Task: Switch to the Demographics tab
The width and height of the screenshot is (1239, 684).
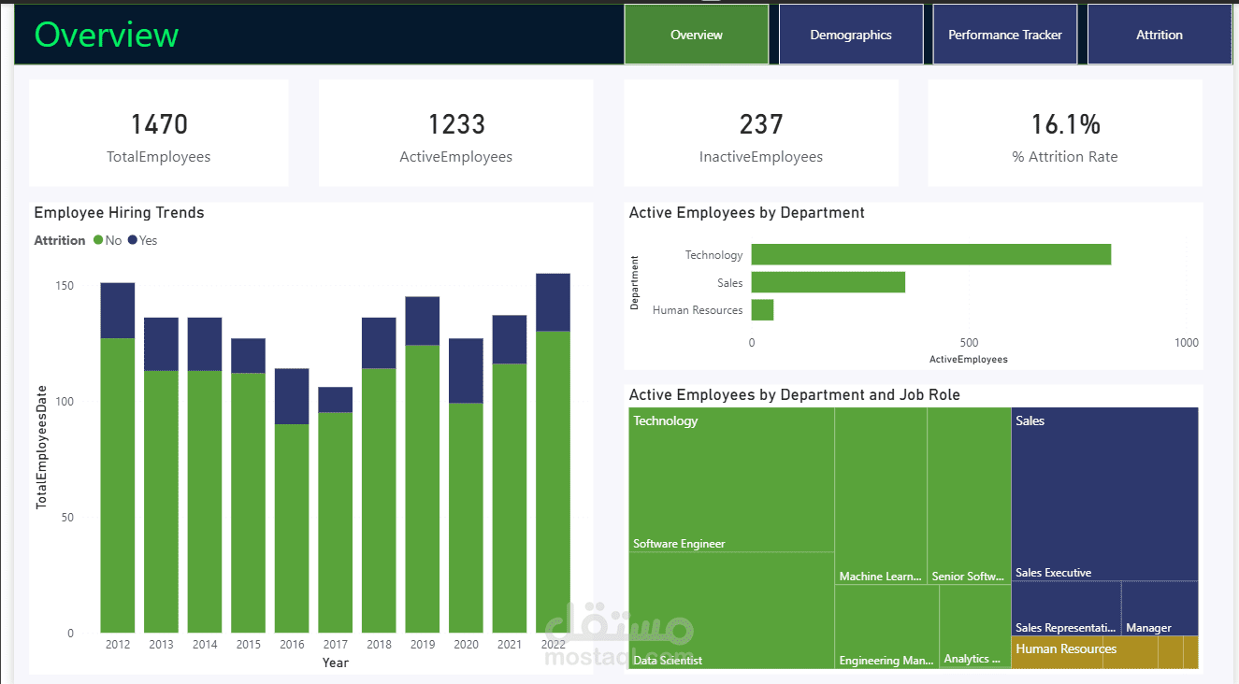Action: coord(851,35)
